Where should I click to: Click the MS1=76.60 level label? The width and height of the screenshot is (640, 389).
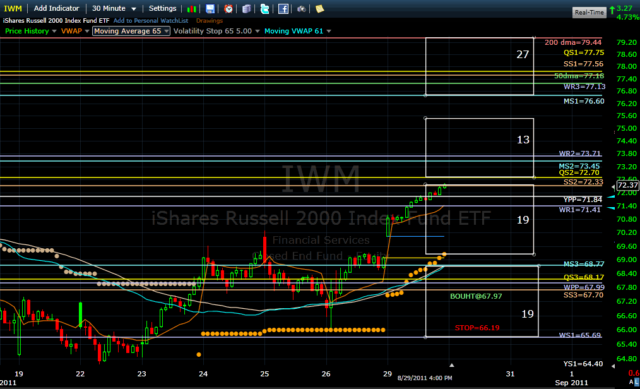coord(584,101)
